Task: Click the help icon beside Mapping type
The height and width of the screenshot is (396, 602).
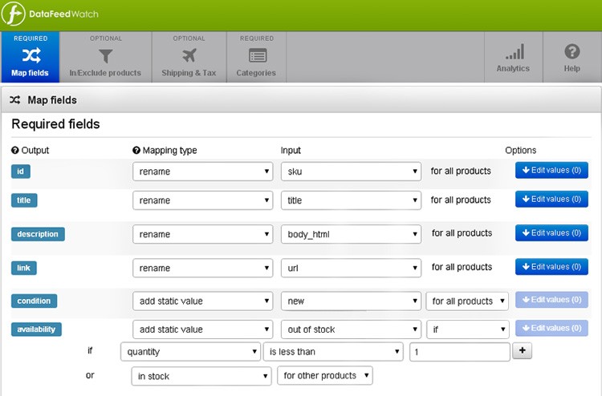Action: click(136, 151)
